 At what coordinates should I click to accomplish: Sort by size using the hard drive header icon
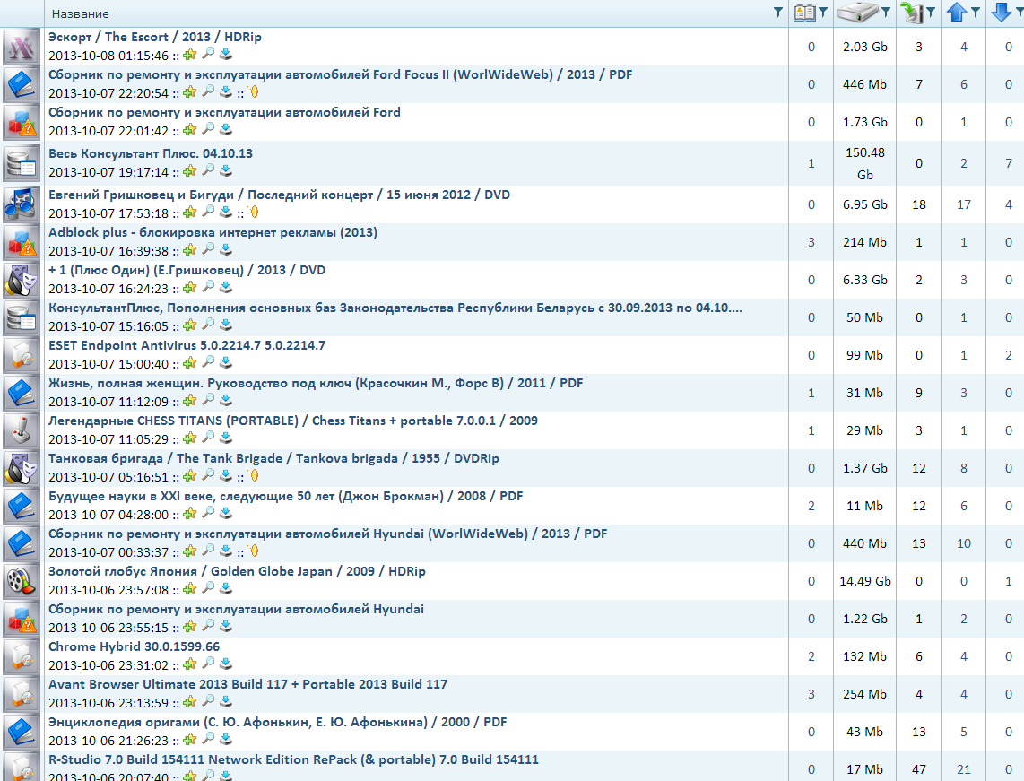click(x=857, y=13)
